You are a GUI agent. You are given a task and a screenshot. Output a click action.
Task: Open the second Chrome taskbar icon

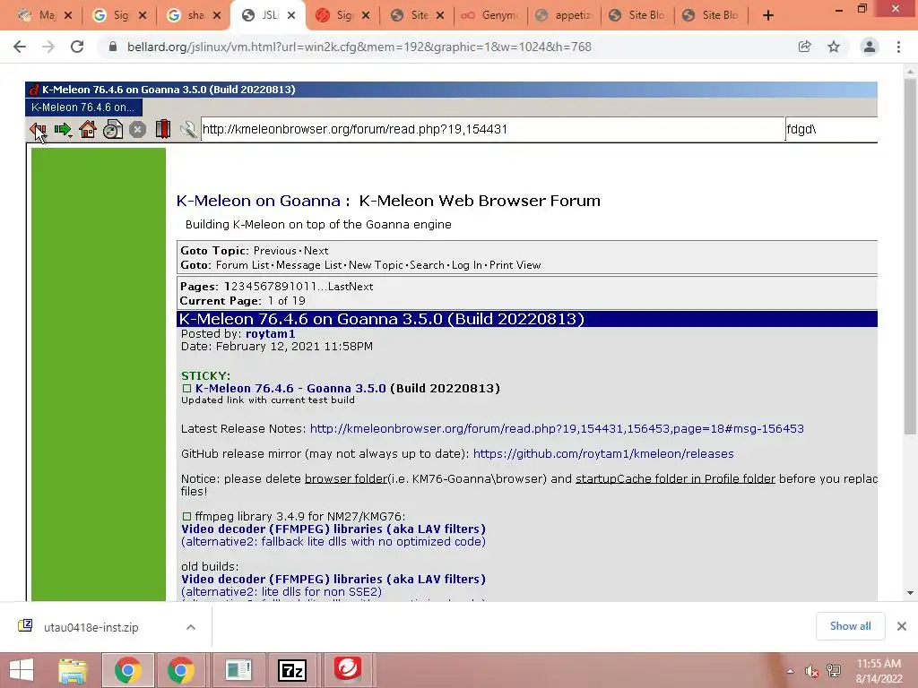click(x=180, y=670)
